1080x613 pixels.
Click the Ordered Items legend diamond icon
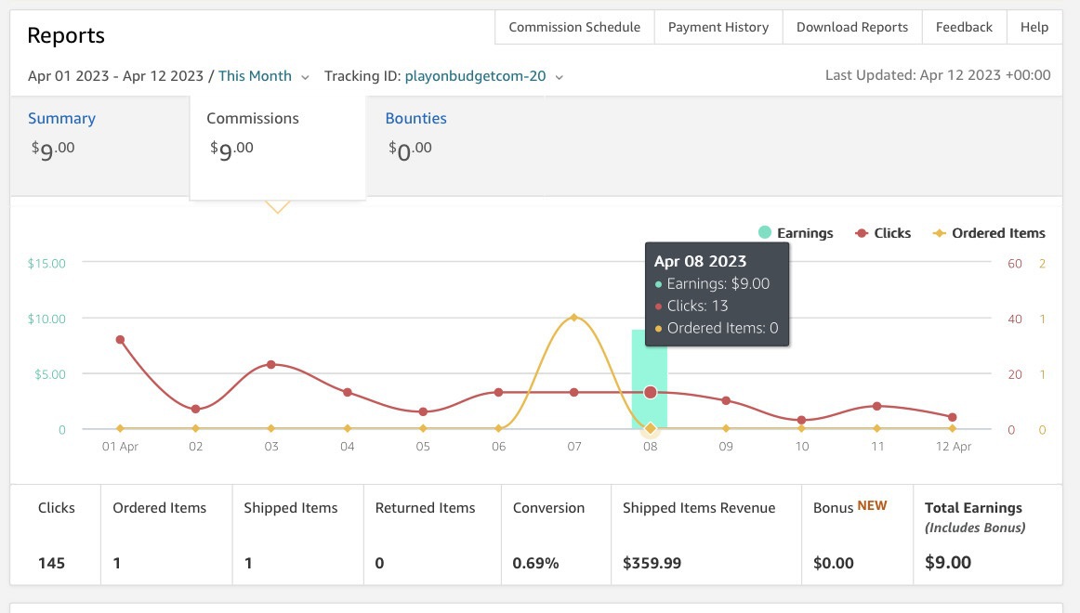(939, 233)
